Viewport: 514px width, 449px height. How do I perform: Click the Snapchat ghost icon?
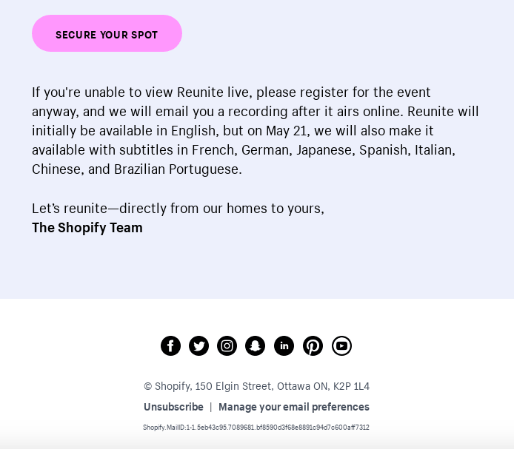pos(255,346)
